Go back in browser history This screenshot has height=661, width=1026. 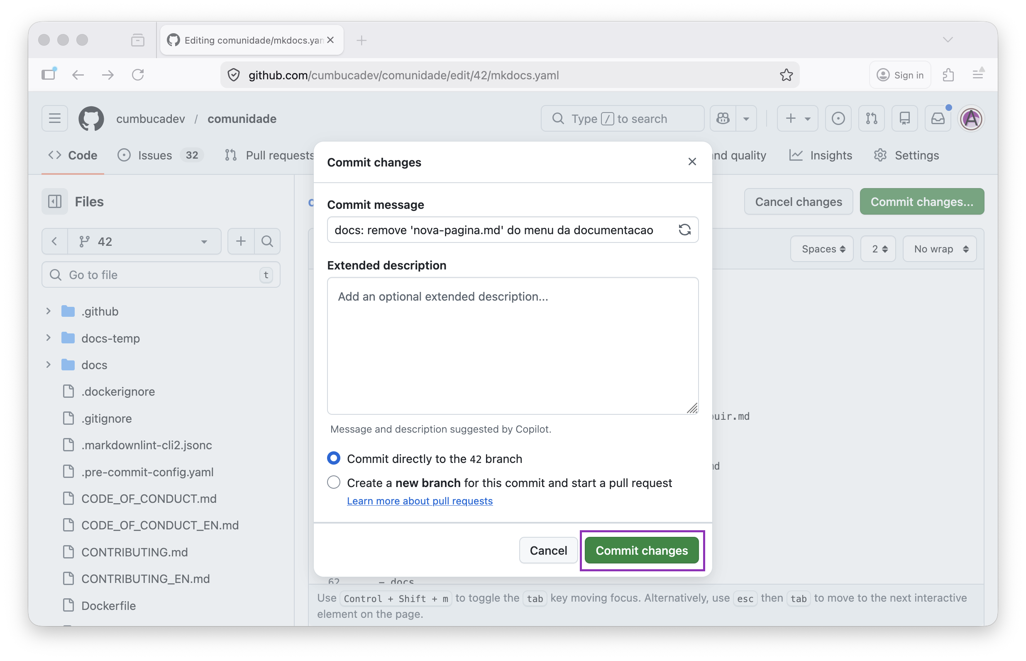coord(78,75)
